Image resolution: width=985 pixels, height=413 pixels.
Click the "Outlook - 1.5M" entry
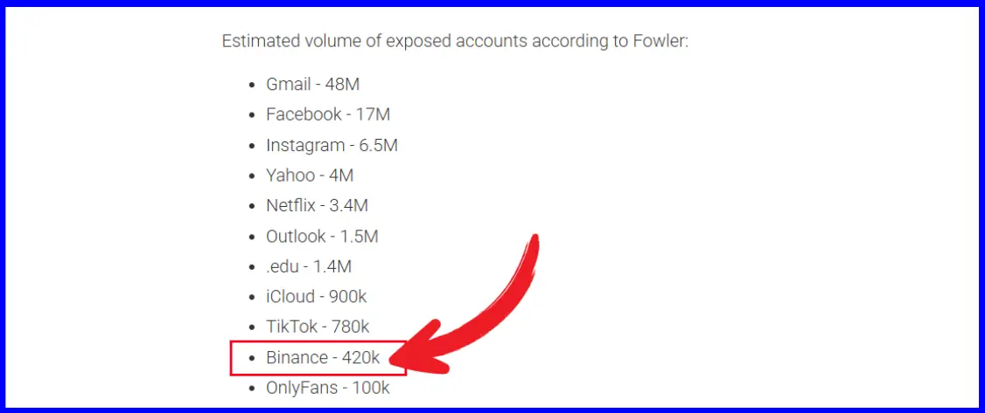[x=322, y=237]
